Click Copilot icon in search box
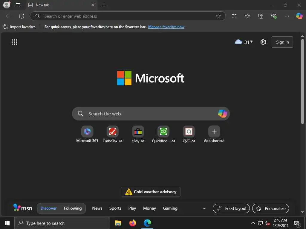 222,114
